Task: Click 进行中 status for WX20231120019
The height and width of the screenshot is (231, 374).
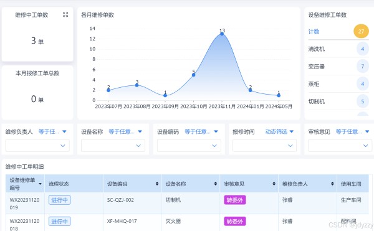Action: 59,200
